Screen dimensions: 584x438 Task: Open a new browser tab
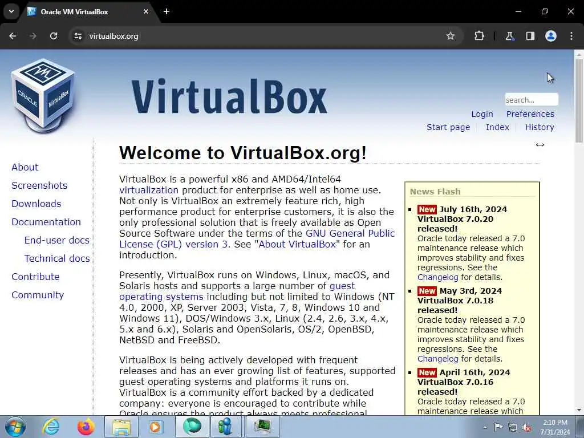pyautogui.click(x=167, y=11)
